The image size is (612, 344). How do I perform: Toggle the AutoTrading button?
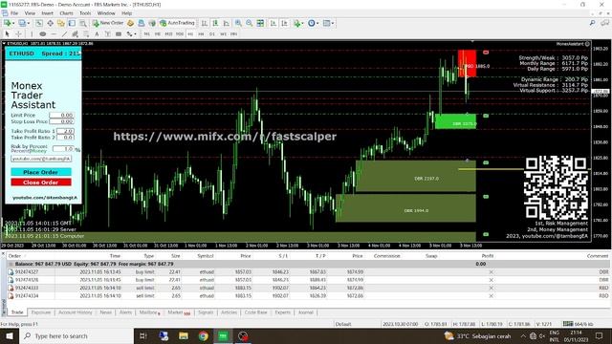pos(177,23)
